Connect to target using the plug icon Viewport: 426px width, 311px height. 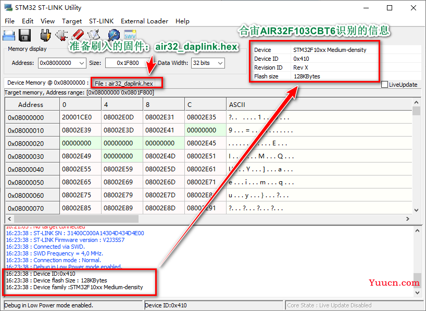coord(45,35)
